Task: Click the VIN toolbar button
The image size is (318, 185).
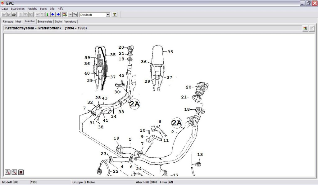Action: pyautogui.click(x=70, y=14)
